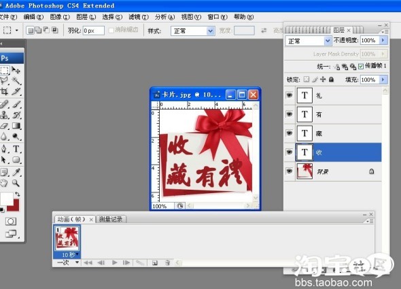The height and width of the screenshot is (289, 401).
Task: Select the Zoom tool
Action: coord(16,183)
